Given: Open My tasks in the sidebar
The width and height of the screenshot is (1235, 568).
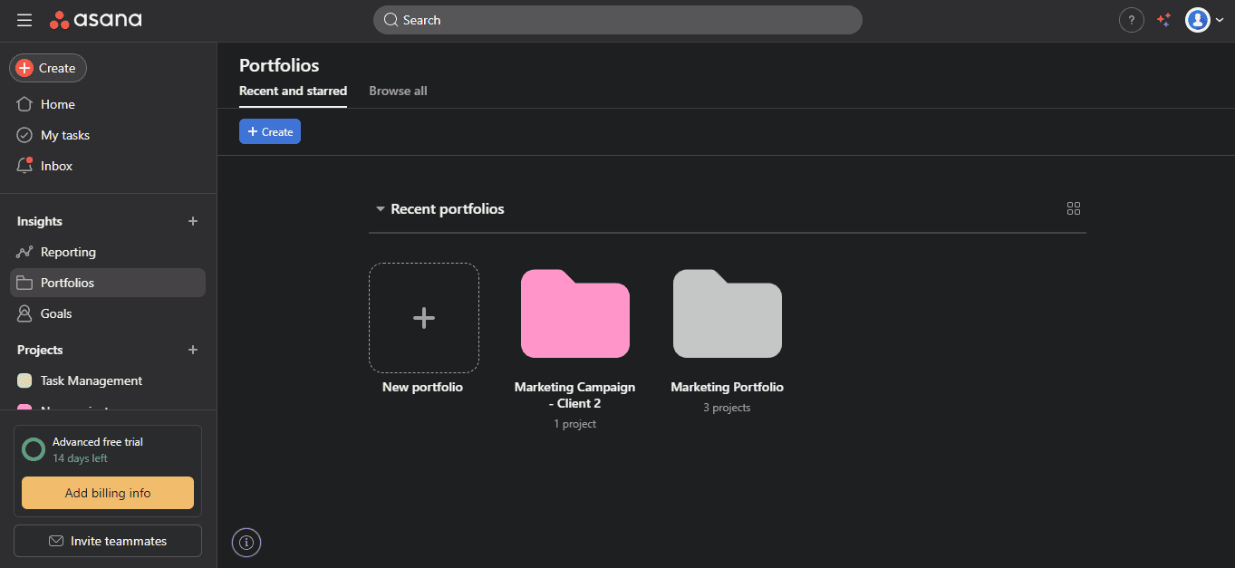Looking at the screenshot, I should point(64,135).
